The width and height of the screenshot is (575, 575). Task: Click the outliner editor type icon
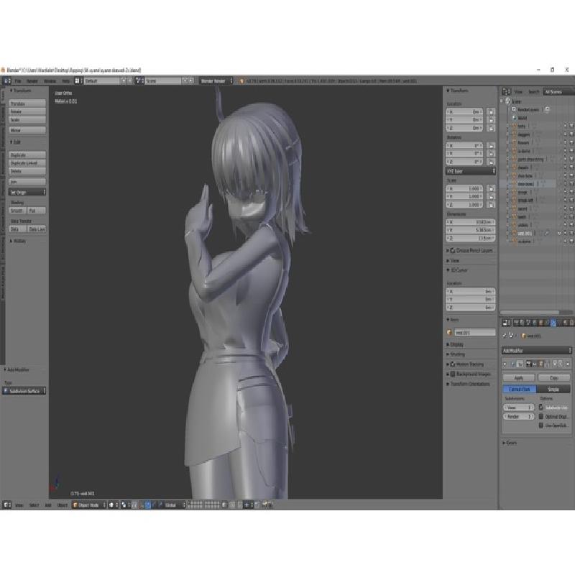click(x=507, y=92)
